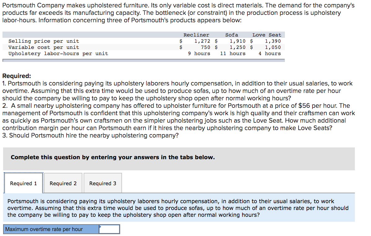
Task: Click the bold Required: heading
Action: pyautogui.click(x=16, y=76)
